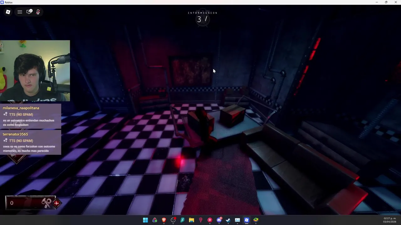
Task: Open File Explorer from taskbar
Action: (191, 220)
